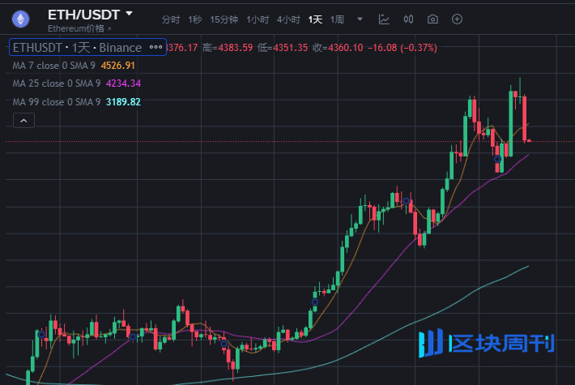
Task: Switch to the 1小时 interval
Action: [x=258, y=19]
